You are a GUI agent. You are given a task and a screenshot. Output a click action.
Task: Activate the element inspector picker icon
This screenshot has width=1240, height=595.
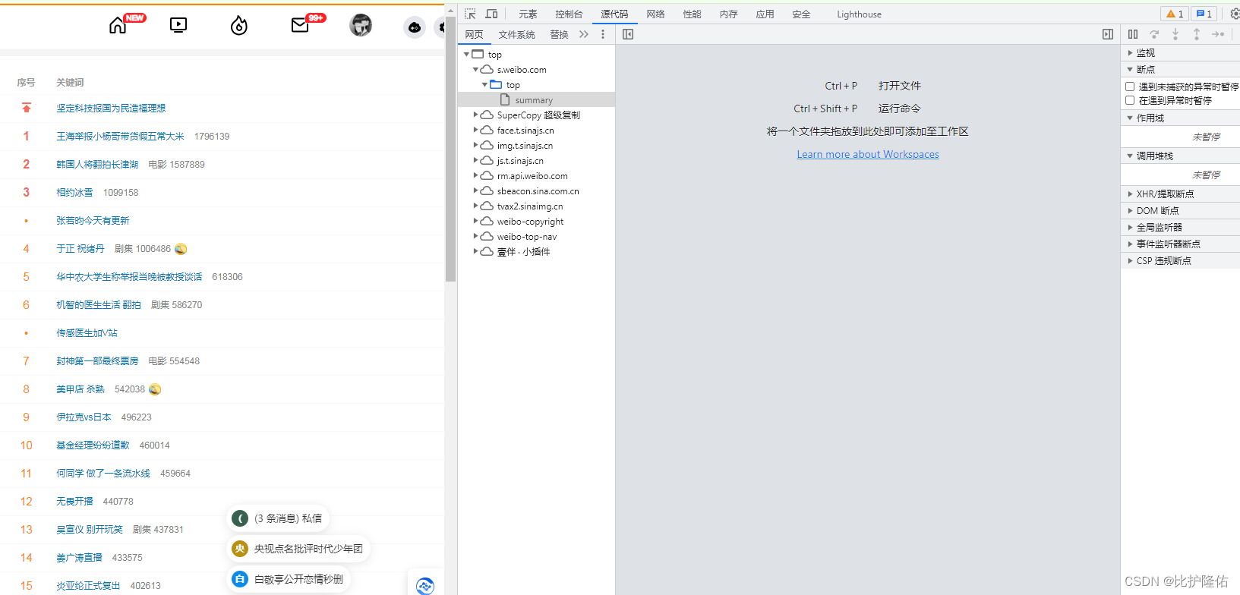click(470, 14)
